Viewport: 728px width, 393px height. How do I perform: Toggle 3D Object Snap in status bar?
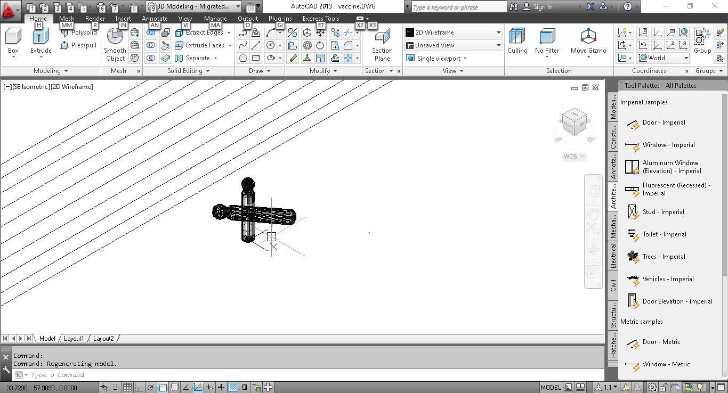174,387
